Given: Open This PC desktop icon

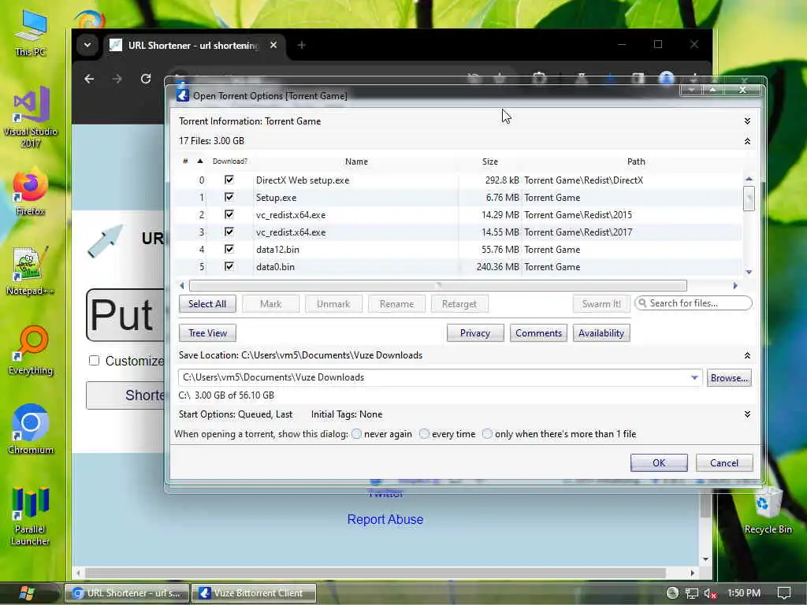Looking at the screenshot, I should (x=31, y=33).
